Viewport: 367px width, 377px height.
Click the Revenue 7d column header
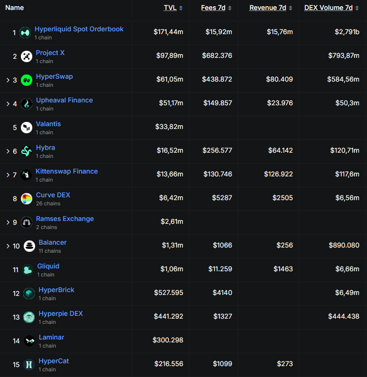268,8
